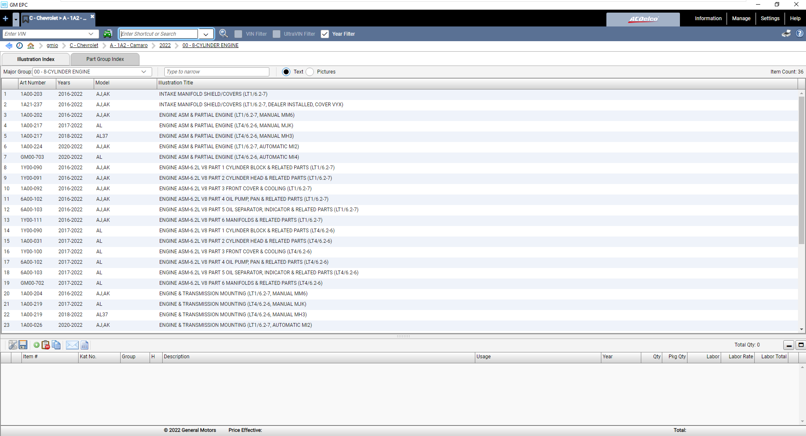This screenshot has height=436, width=806.
Task: Click the Type to narrow field
Action: (217, 72)
